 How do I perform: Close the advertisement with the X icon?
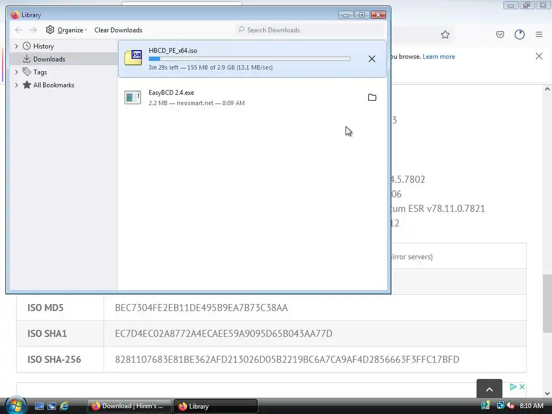[x=522, y=387]
